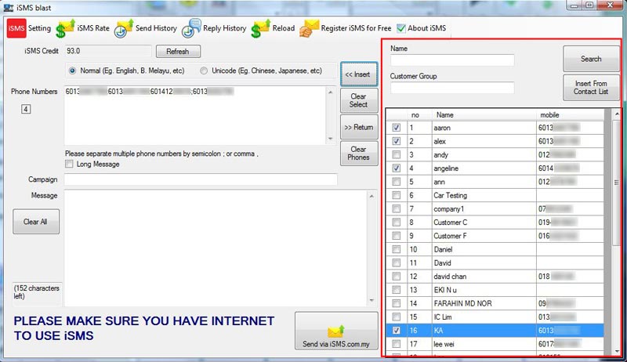The image size is (627, 362).
Task: Uncheck the angeline contact checkbox
Action: click(x=397, y=168)
